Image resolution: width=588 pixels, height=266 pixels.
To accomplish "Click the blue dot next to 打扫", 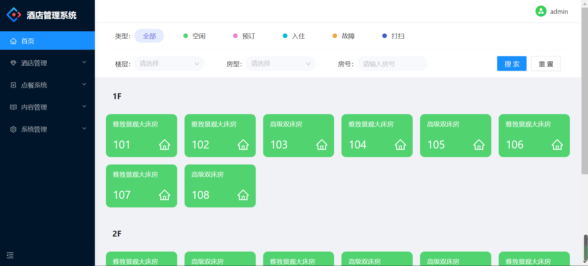I will 384,36.
